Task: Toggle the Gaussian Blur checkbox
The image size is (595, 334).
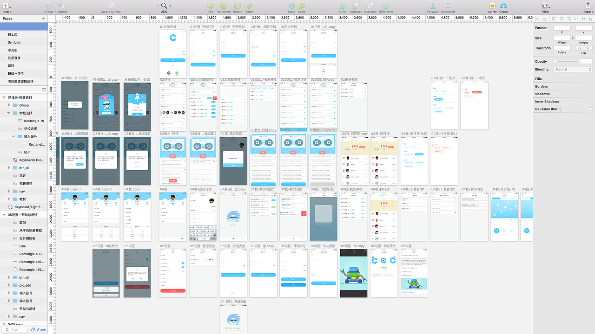Action: pyautogui.click(x=591, y=109)
